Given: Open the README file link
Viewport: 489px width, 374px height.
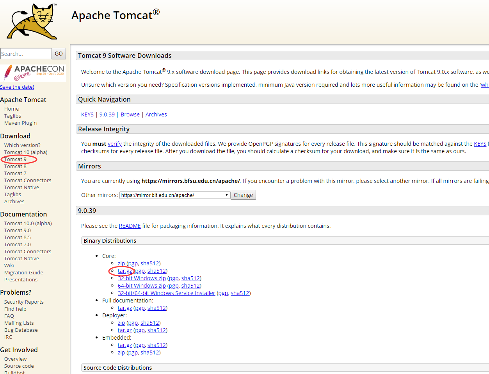Looking at the screenshot, I should coord(130,226).
